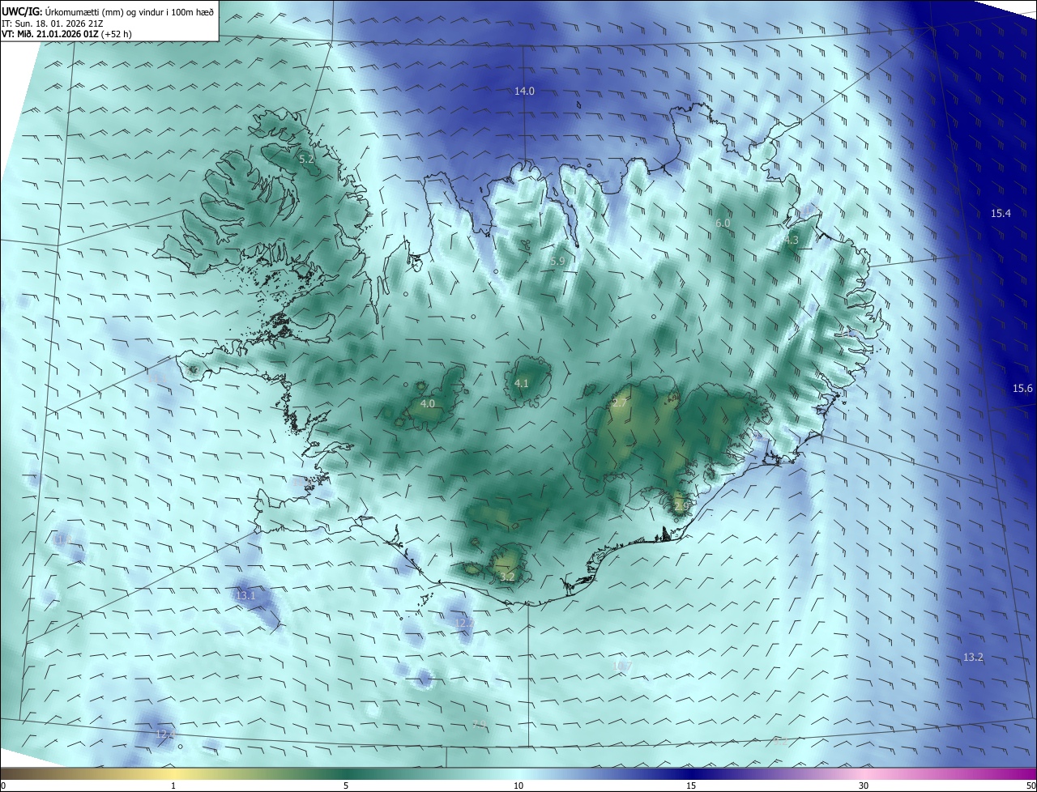Viewport: 1037px width, 792px height.
Task: Click the color scale tick label 5
Action: (x=346, y=786)
